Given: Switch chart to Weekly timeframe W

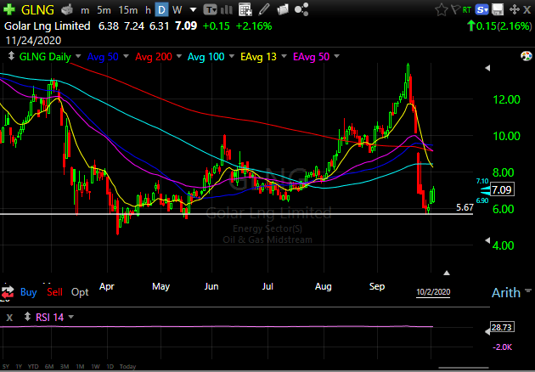Looking at the screenshot, I should tap(177, 10).
